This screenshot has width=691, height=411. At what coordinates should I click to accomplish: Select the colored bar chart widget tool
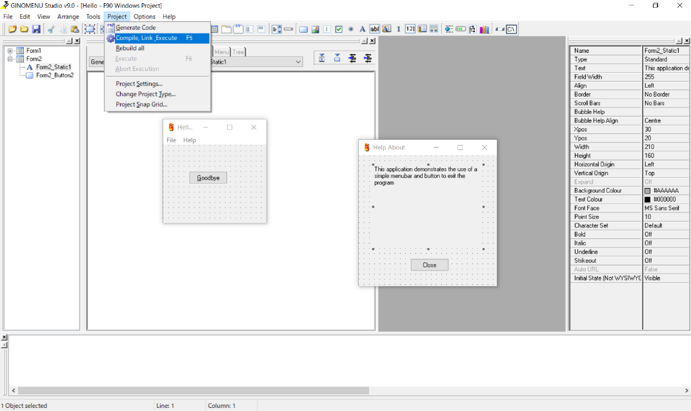click(485, 30)
